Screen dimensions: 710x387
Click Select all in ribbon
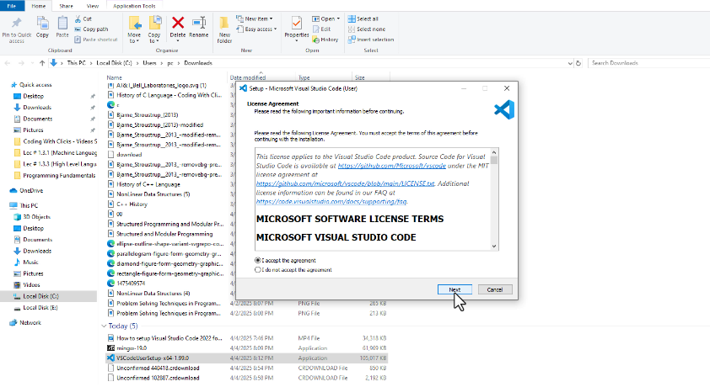(x=363, y=19)
